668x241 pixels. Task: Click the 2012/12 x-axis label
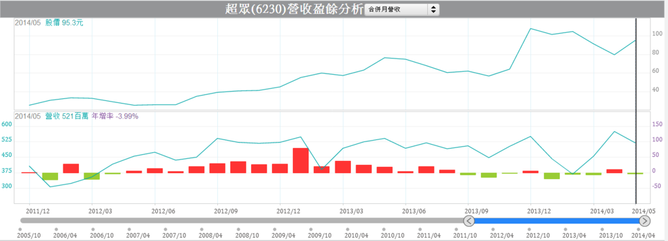click(x=289, y=211)
